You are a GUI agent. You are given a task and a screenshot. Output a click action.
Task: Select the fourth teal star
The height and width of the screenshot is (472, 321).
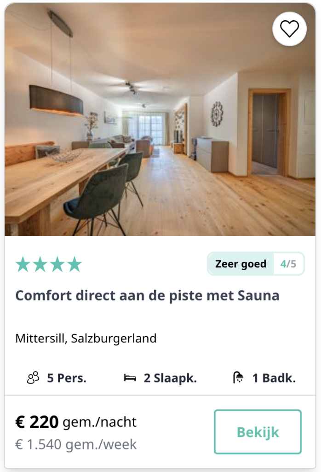[75, 264]
